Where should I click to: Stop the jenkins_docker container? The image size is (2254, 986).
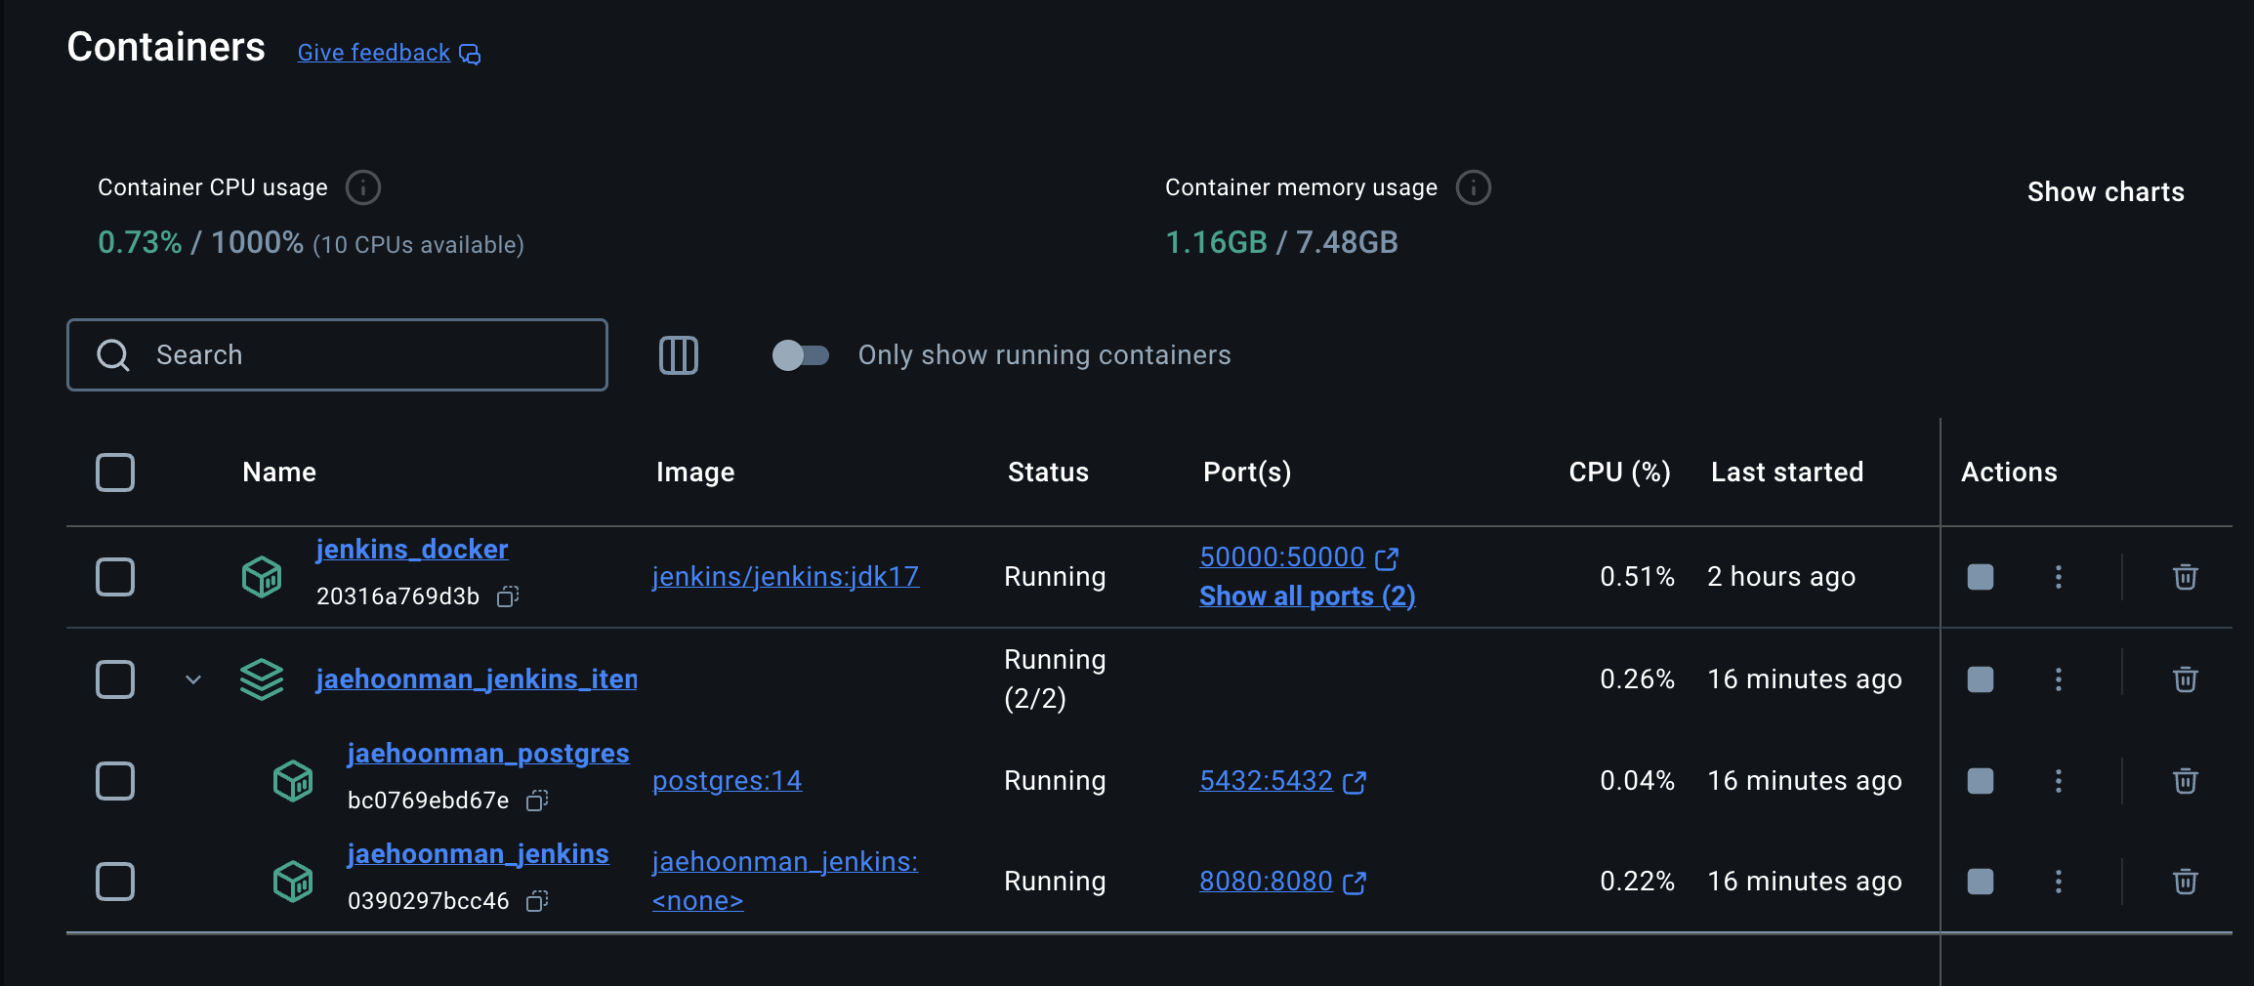tap(1981, 577)
